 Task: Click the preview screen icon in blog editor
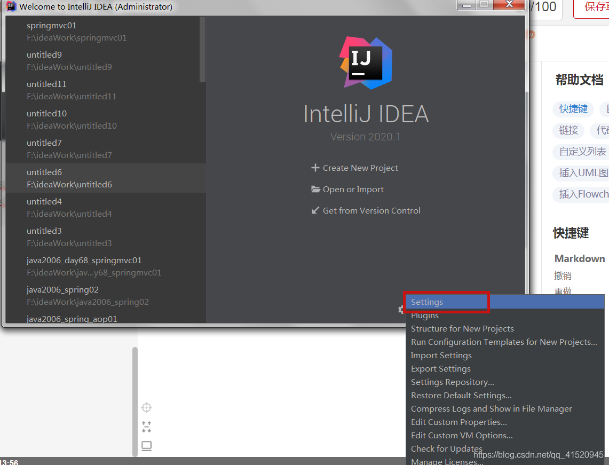[146, 446]
